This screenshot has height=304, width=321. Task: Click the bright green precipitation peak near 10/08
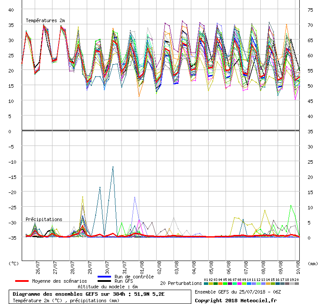(291, 205)
